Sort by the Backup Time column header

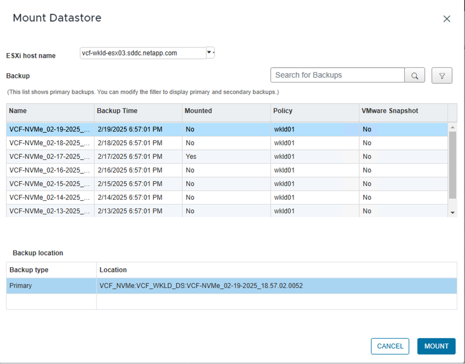click(x=138, y=111)
